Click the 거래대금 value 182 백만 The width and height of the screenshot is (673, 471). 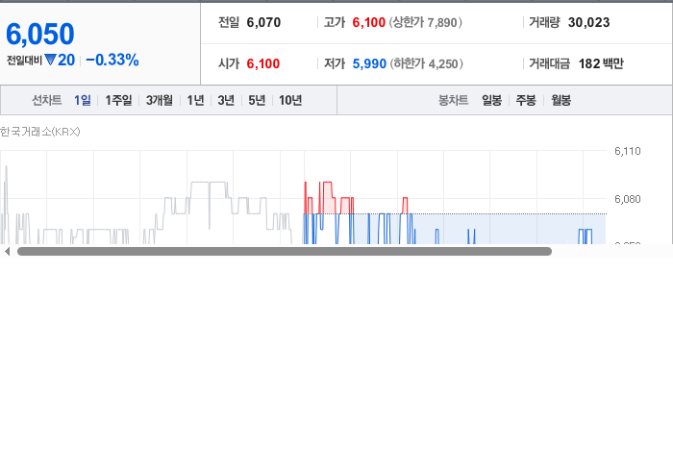coord(601,63)
